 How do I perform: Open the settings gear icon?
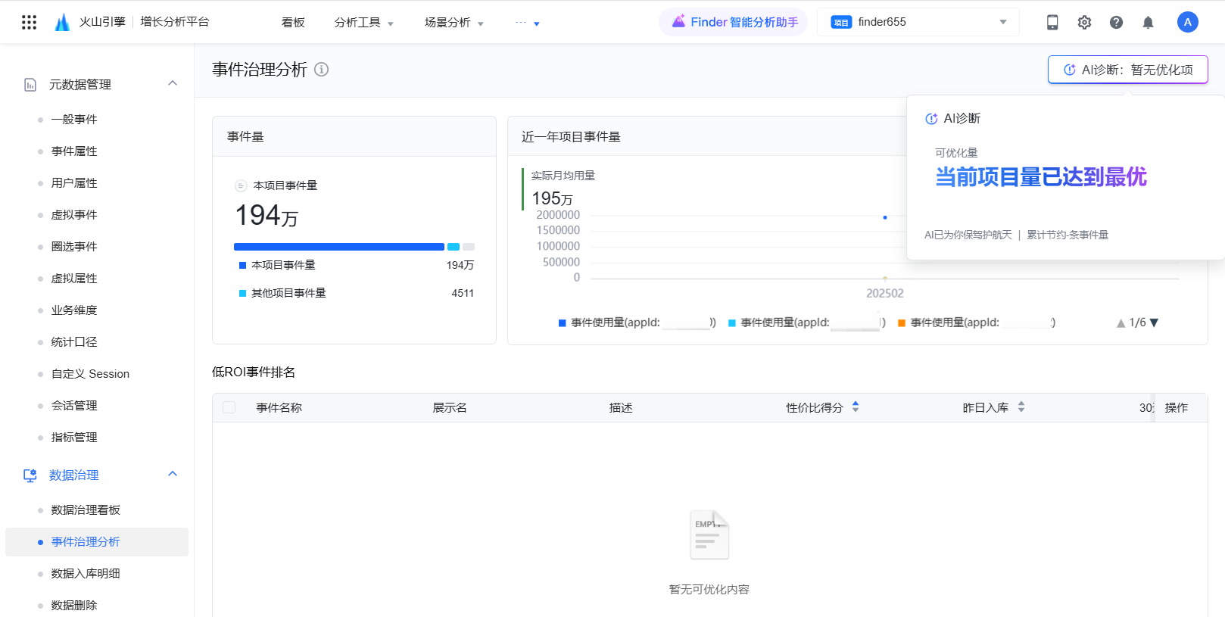tap(1084, 23)
